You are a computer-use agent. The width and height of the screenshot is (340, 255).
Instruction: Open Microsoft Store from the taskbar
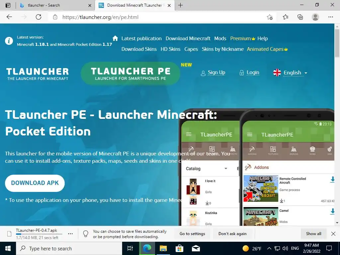[x=179, y=248]
